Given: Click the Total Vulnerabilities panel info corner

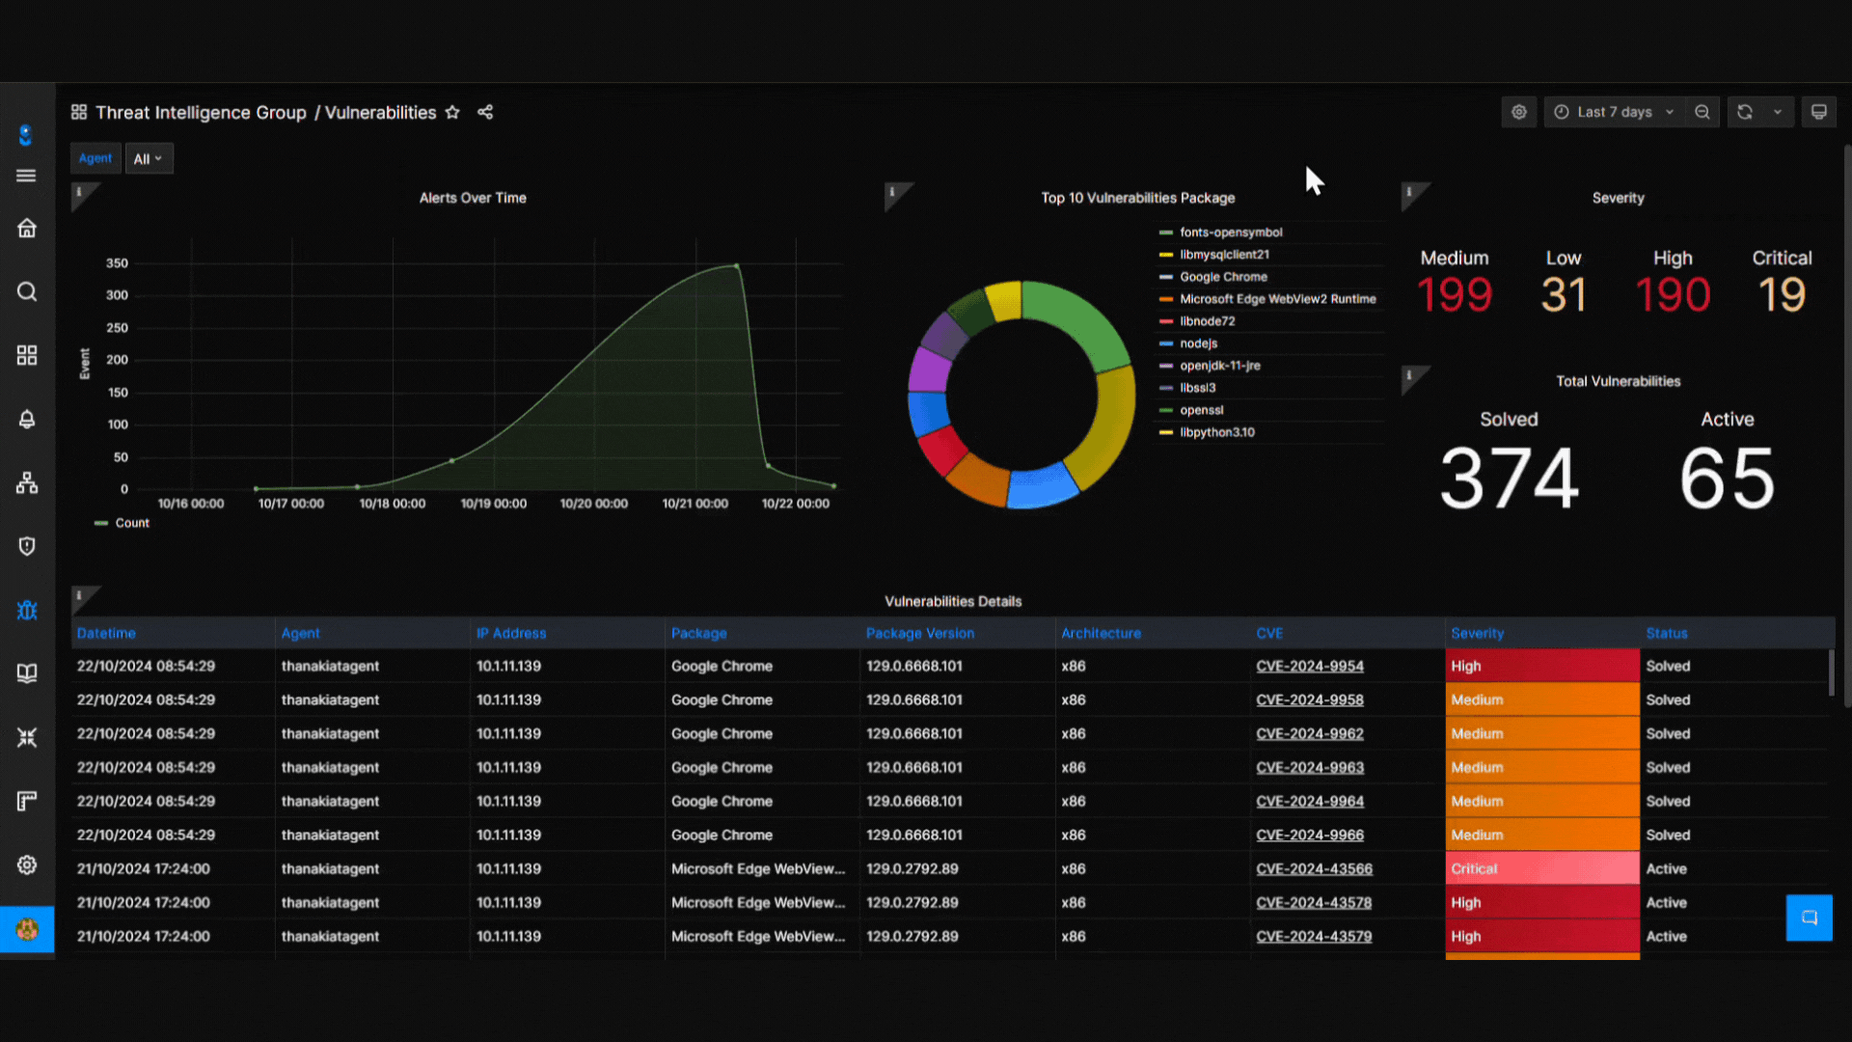Looking at the screenshot, I should [1411, 376].
